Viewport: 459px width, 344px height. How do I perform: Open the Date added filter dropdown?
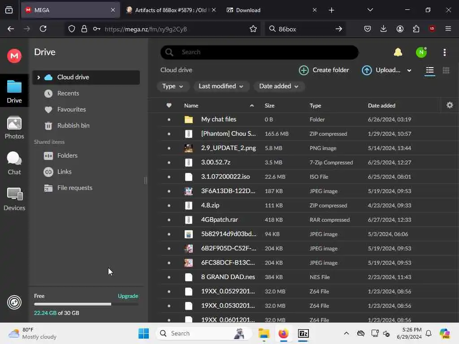pos(279,86)
